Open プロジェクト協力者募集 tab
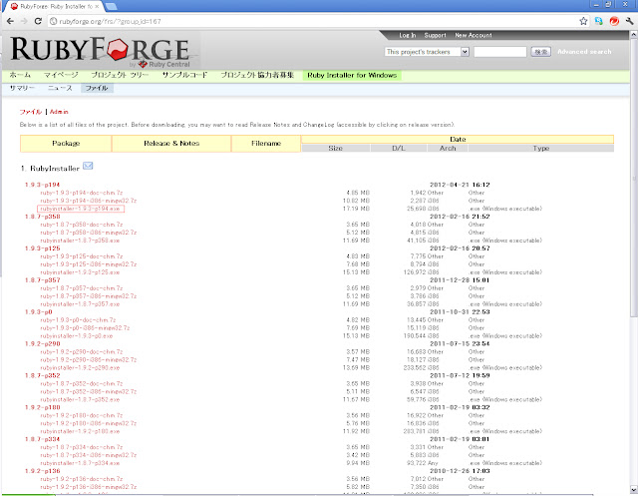638x496 pixels. pyautogui.click(x=257, y=75)
